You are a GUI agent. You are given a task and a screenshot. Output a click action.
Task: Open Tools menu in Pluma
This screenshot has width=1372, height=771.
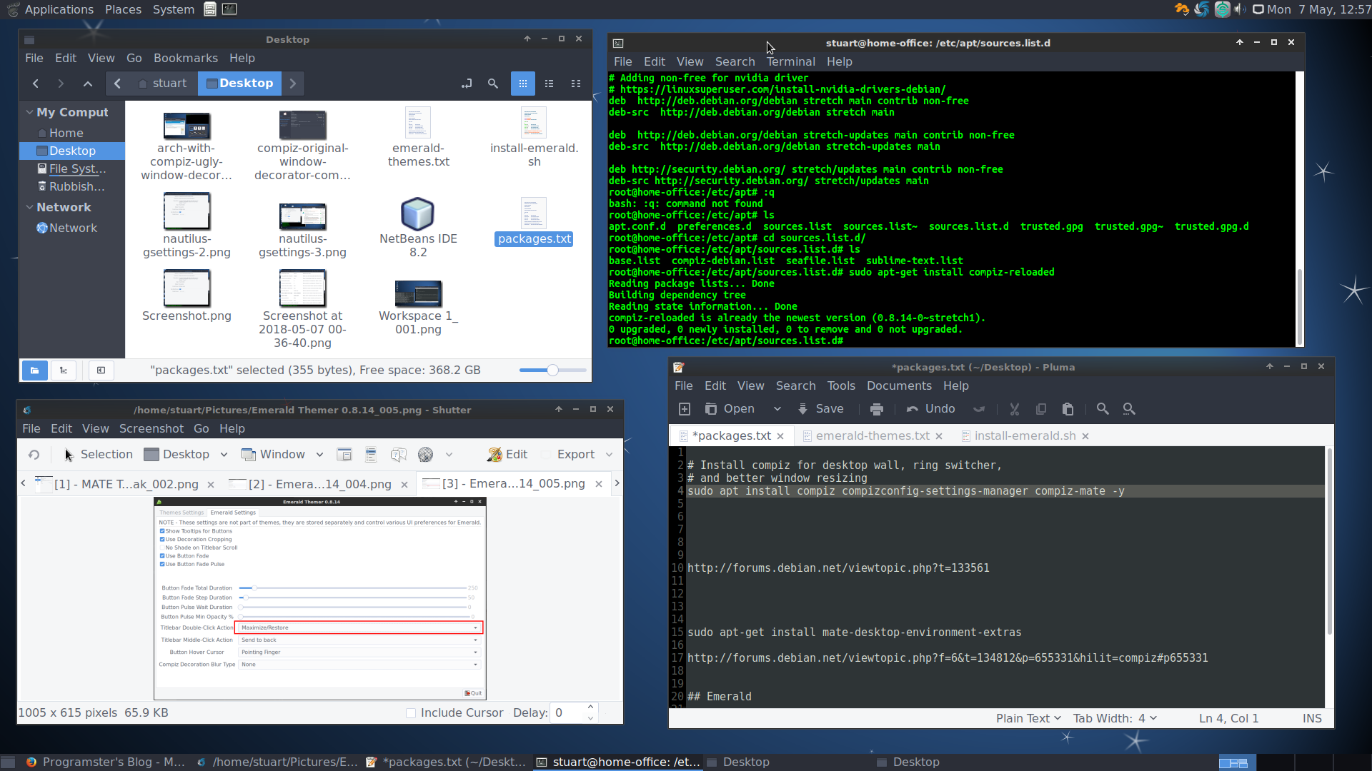tap(842, 385)
